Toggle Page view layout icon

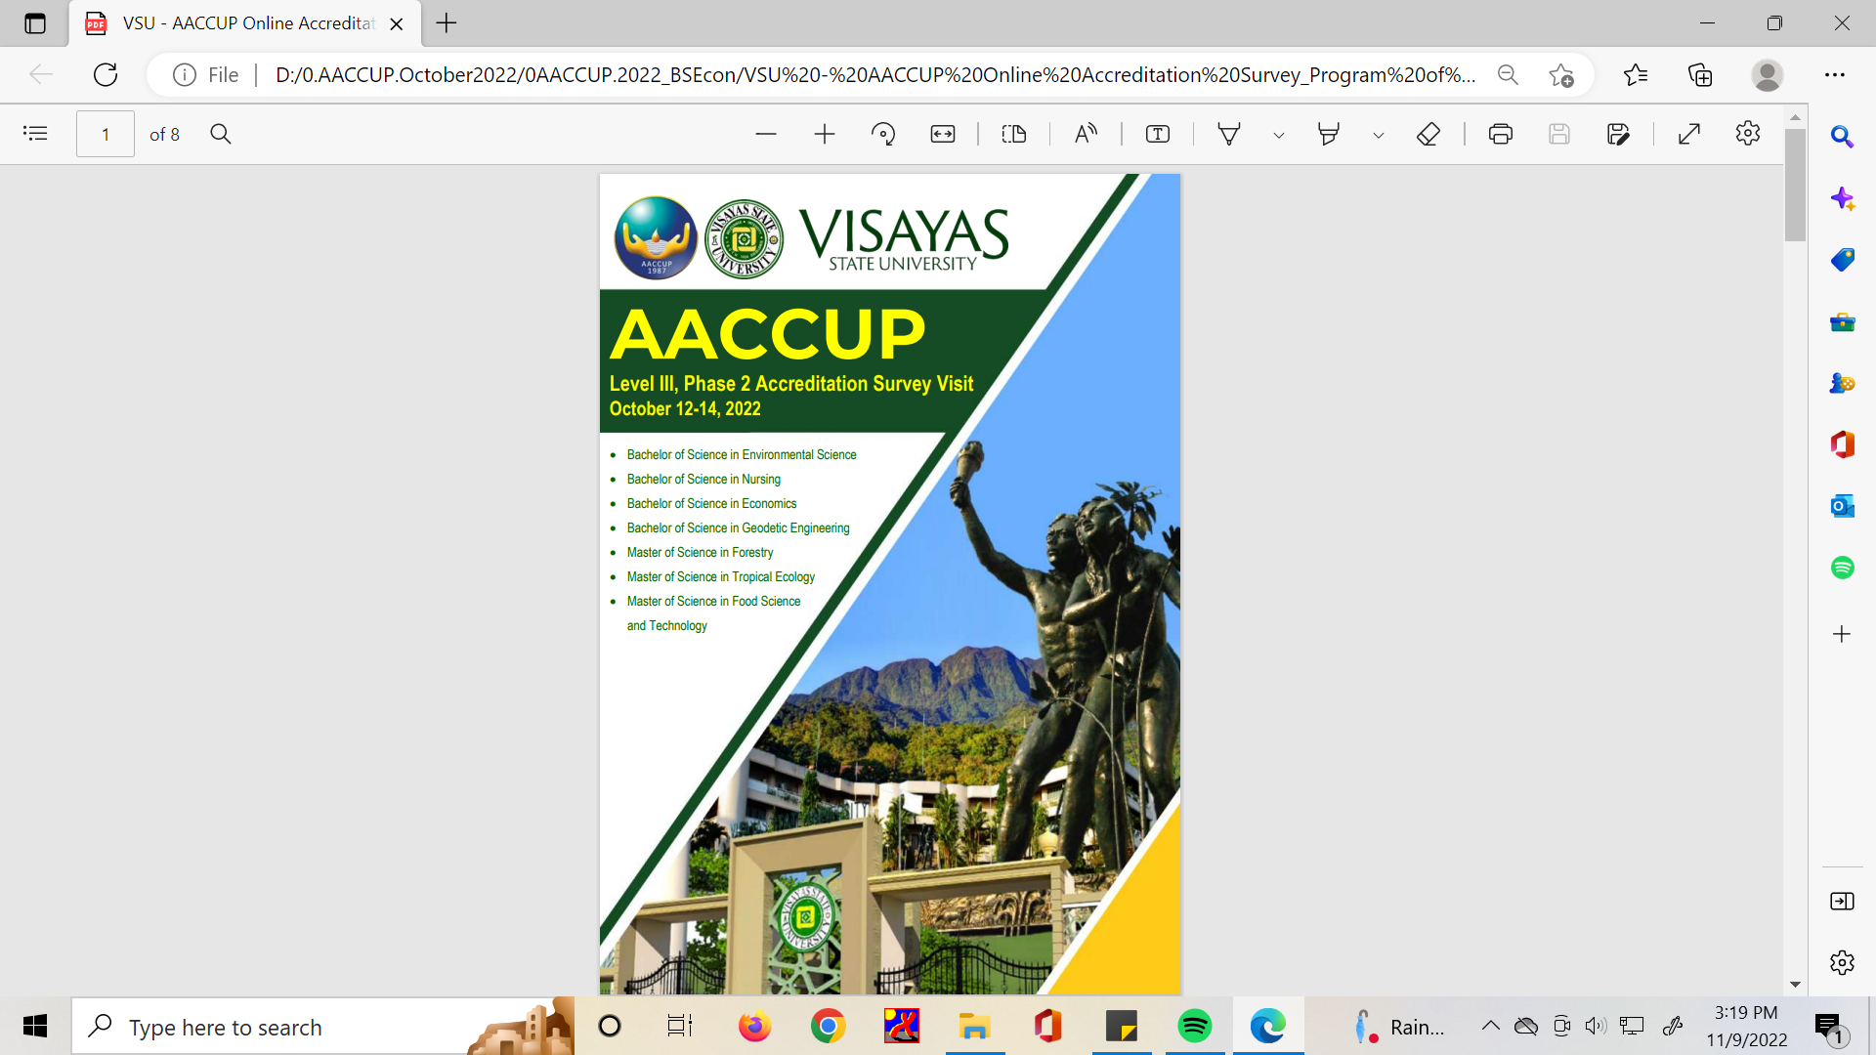coord(1014,134)
